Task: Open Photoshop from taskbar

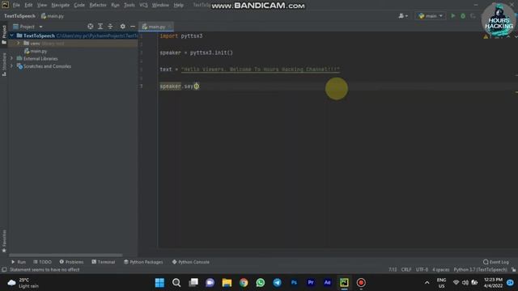Action: (294, 283)
